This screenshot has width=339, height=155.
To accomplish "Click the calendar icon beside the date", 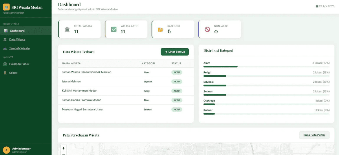I will pos(317,6).
